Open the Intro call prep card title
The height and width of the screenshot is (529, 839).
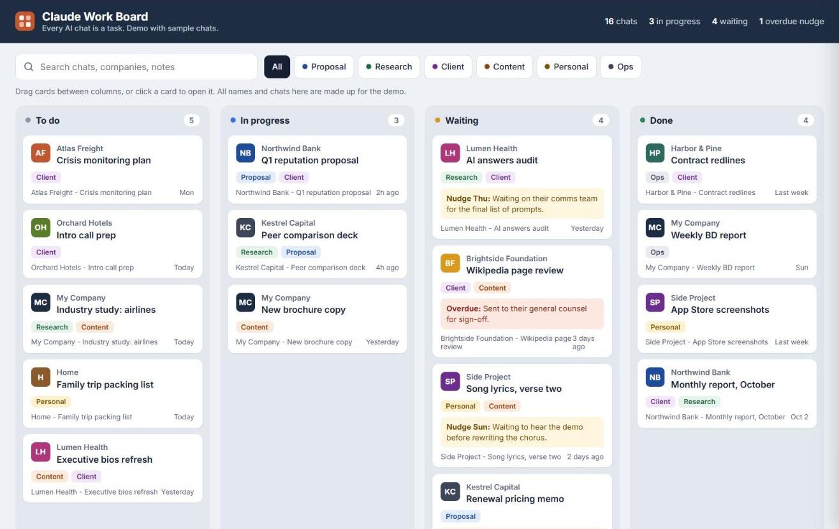(x=86, y=235)
